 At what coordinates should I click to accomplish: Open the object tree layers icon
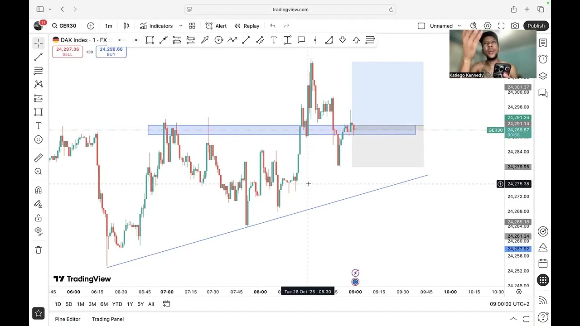[x=543, y=76]
